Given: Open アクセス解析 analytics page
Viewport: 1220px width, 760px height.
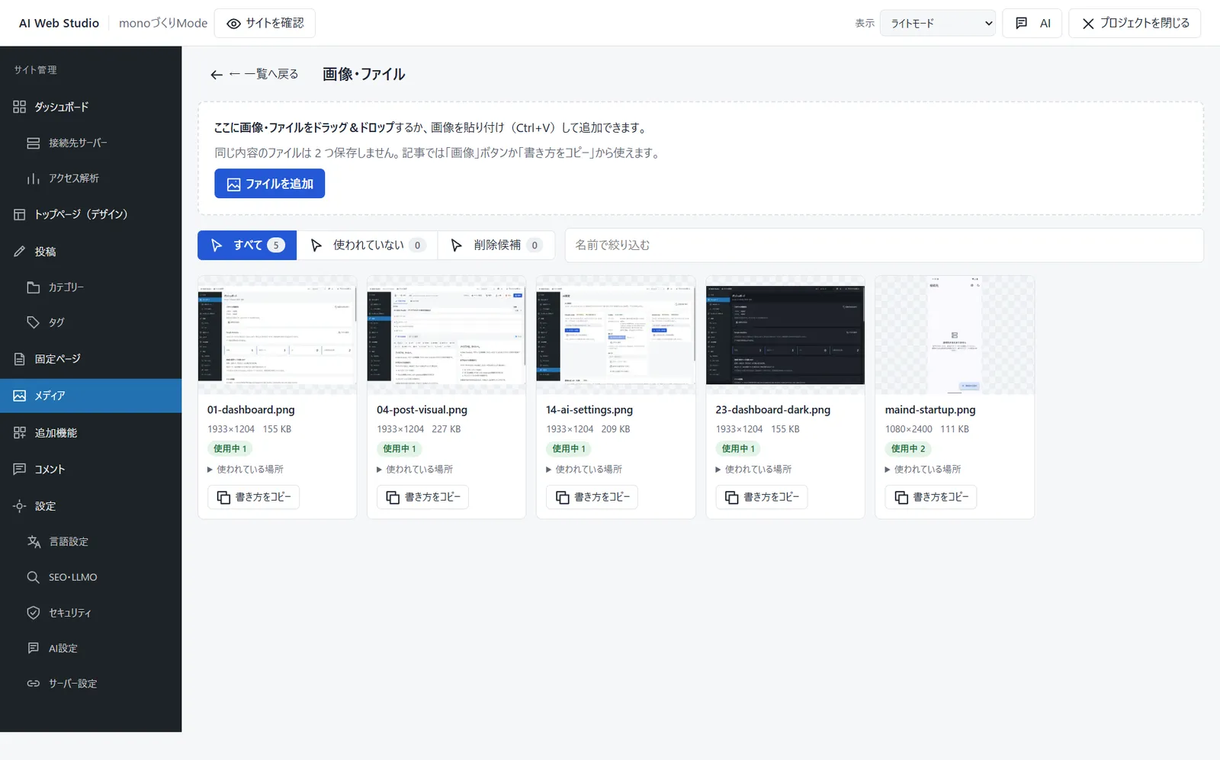Looking at the screenshot, I should click(91, 178).
